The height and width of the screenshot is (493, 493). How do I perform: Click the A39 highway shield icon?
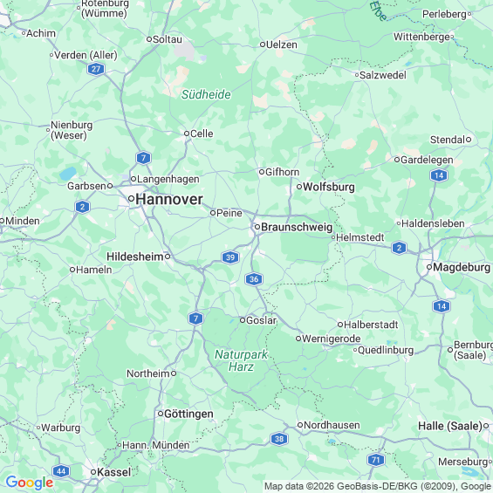pyautogui.click(x=230, y=257)
